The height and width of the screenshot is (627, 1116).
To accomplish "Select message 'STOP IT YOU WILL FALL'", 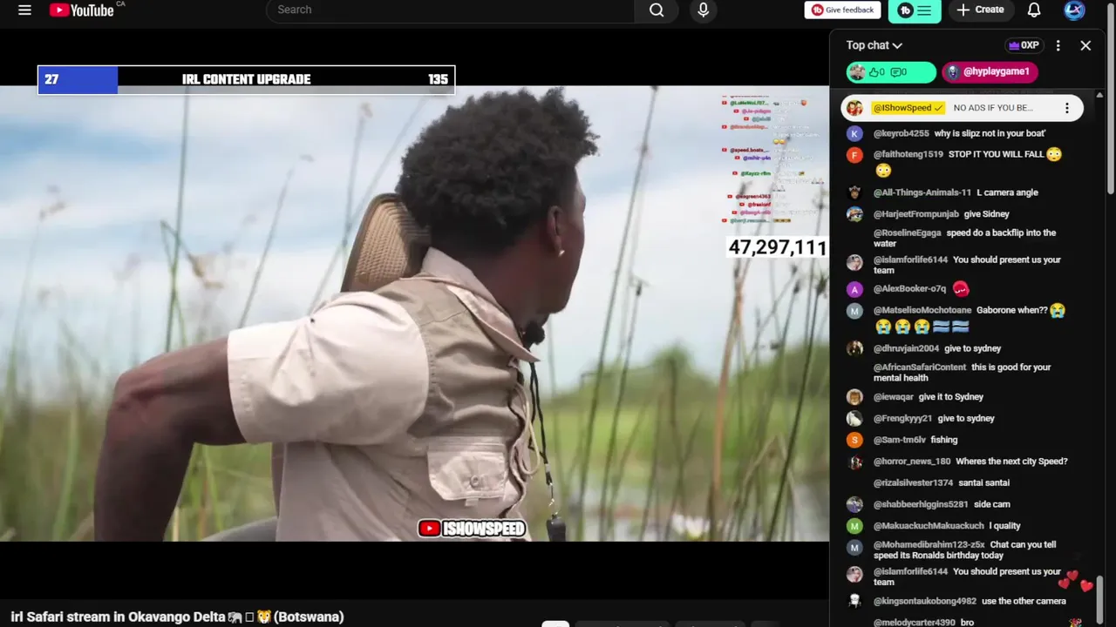I will (996, 154).
